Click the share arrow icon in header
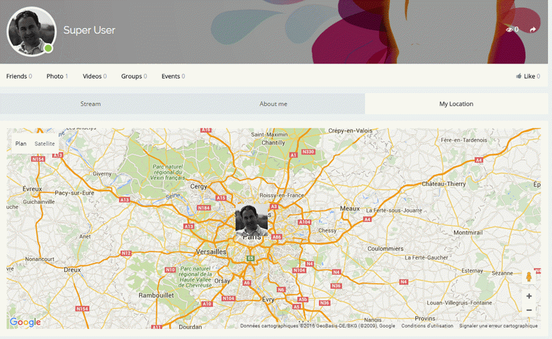The width and height of the screenshot is (552, 339). click(532, 30)
